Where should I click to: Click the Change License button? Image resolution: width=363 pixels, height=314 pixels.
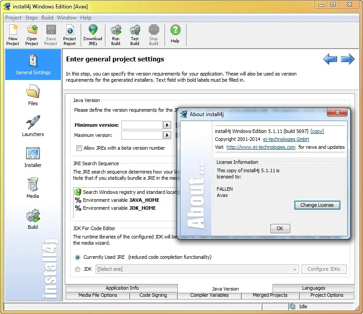point(317,205)
